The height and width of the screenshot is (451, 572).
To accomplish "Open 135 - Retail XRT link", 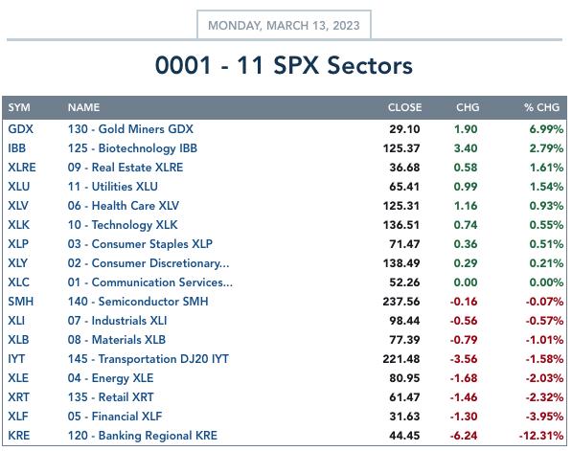I will (110, 397).
